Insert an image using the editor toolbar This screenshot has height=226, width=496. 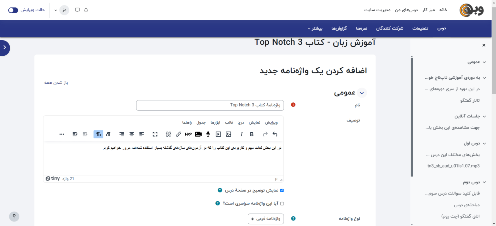point(228,134)
